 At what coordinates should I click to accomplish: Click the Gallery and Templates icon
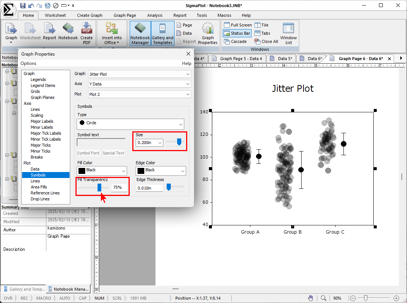[163, 33]
